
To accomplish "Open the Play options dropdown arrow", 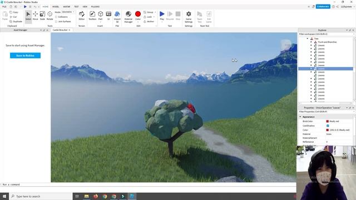I will pos(162,22).
